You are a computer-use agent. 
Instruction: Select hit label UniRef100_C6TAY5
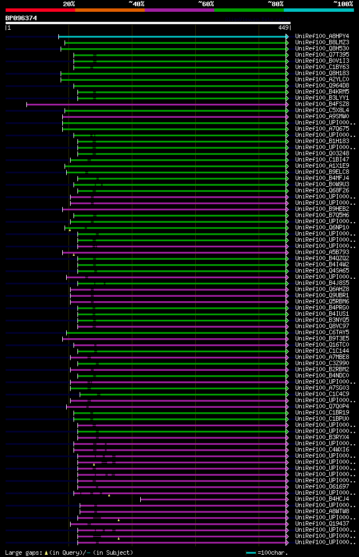click(x=322, y=332)
